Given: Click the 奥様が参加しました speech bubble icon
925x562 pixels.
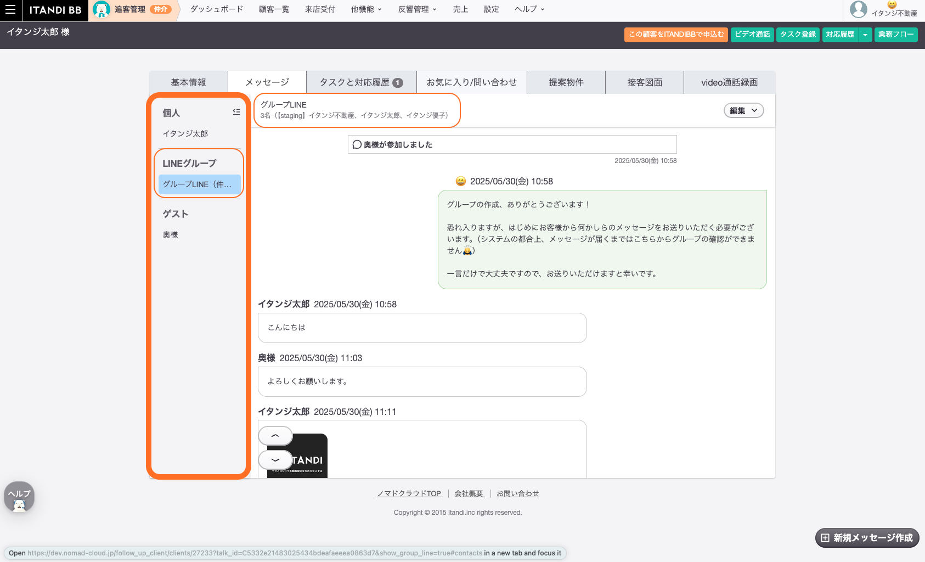Looking at the screenshot, I should (357, 145).
